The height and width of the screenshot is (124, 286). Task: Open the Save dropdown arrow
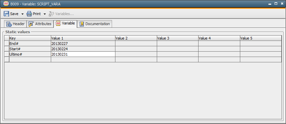click(x=23, y=14)
